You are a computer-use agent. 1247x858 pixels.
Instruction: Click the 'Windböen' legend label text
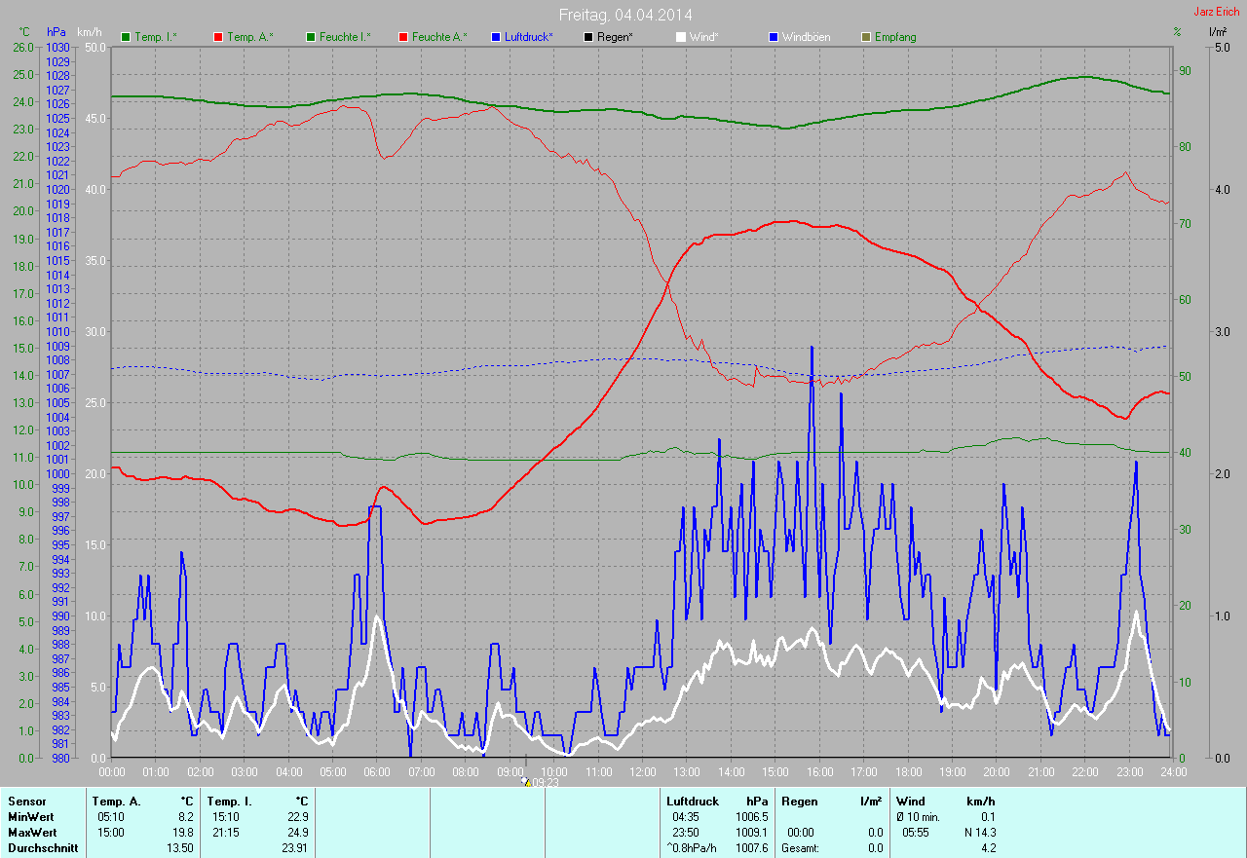coord(807,37)
